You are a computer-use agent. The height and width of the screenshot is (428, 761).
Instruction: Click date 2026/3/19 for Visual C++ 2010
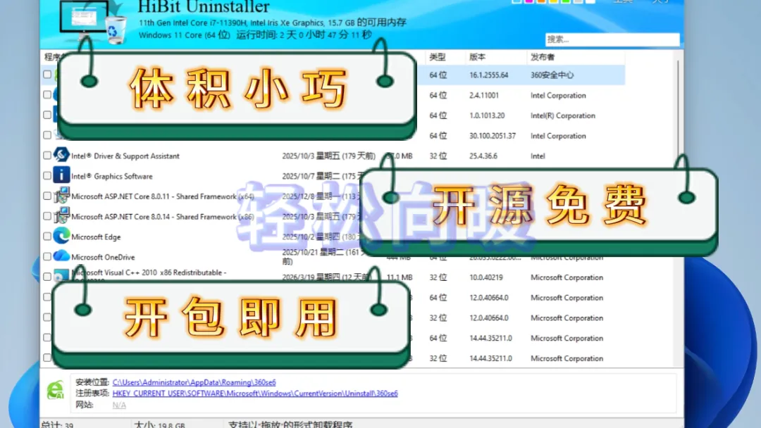click(x=327, y=277)
